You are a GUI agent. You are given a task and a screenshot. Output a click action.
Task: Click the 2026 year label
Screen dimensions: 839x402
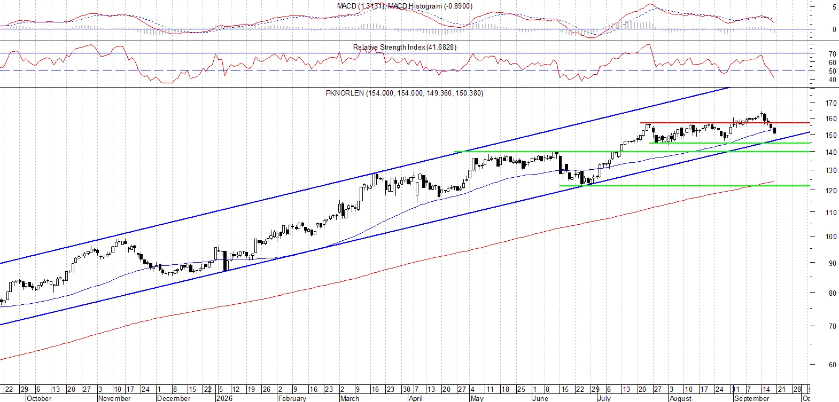click(x=224, y=398)
